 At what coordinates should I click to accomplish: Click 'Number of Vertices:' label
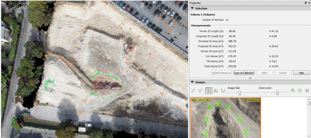[x=213, y=20]
